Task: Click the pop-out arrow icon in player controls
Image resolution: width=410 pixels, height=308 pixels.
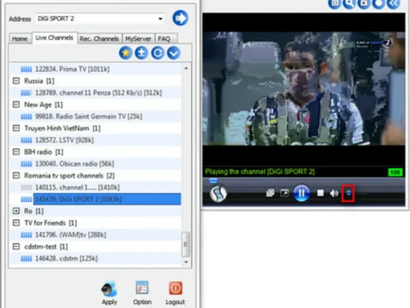Action: (x=284, y=194)
